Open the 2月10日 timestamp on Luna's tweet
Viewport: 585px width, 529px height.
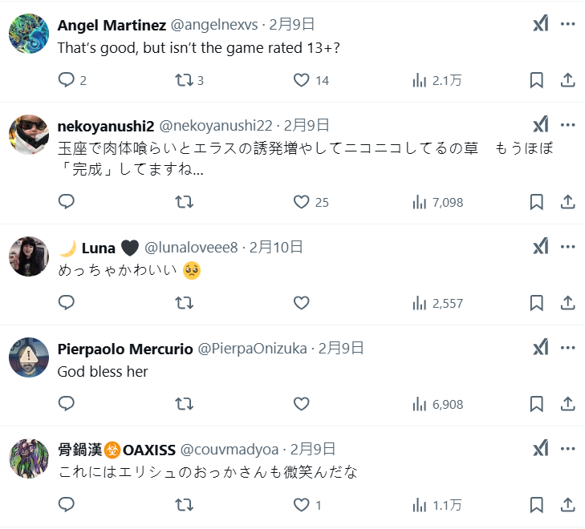click(277, 248)
